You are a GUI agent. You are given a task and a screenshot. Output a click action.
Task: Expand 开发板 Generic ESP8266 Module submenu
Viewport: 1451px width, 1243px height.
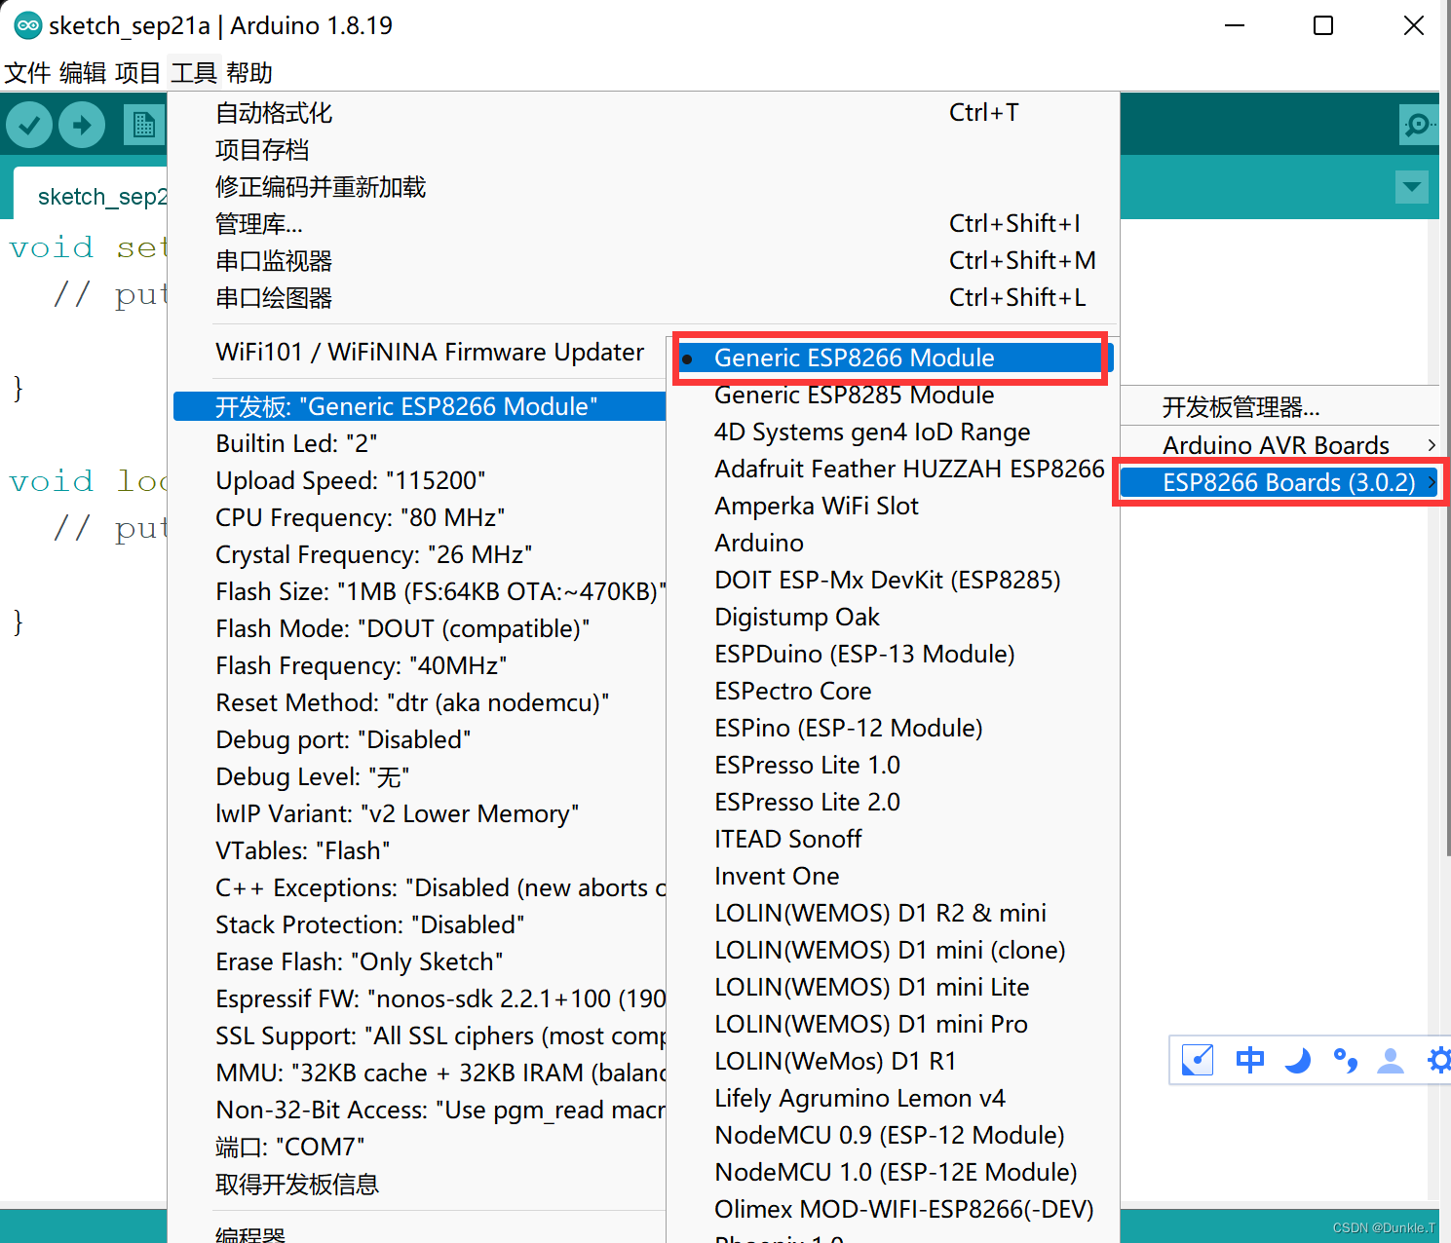click(420, 406)
